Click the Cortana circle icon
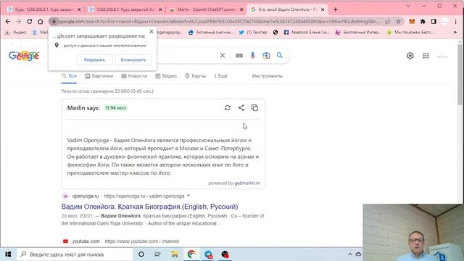This screenshot has width=464, height=261. [x=141, y=254]
